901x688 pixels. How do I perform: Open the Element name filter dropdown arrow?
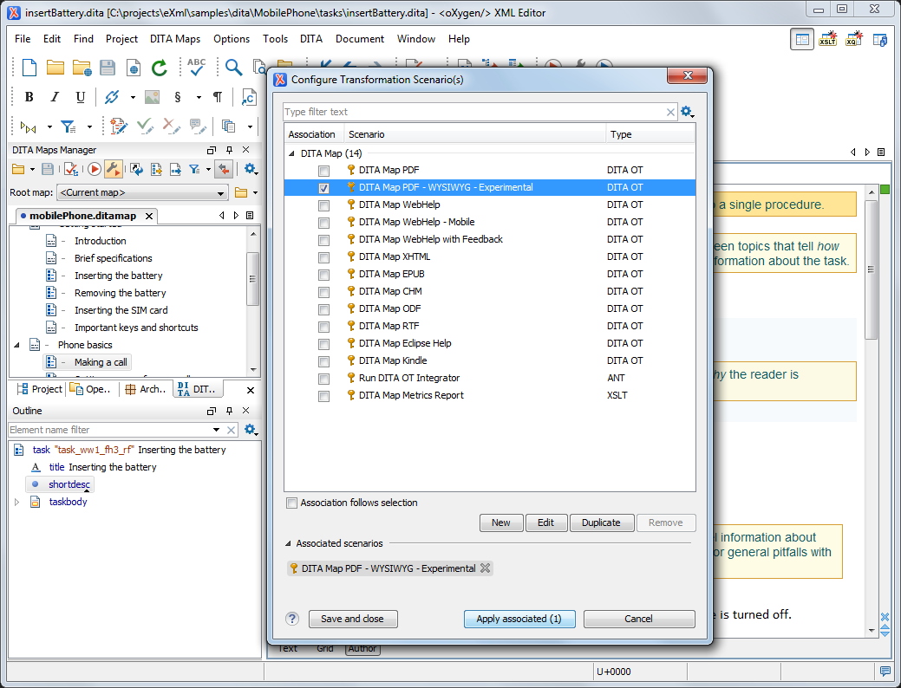tap(216, 430)
